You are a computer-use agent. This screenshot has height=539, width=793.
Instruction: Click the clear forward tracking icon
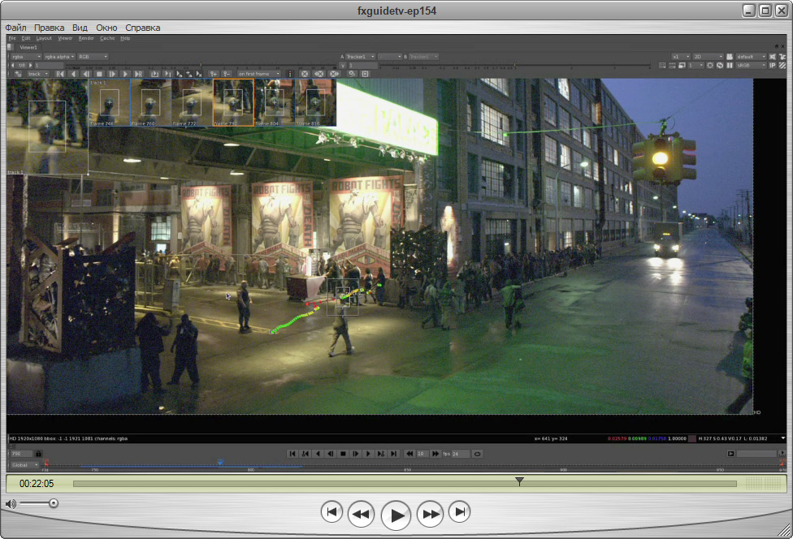[x=334, y=74]
